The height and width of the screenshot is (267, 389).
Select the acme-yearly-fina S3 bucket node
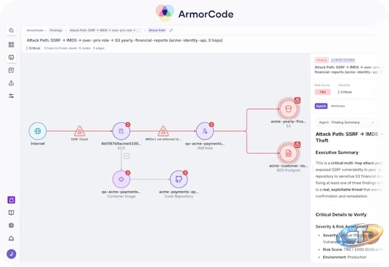click(x=288, y=109)
